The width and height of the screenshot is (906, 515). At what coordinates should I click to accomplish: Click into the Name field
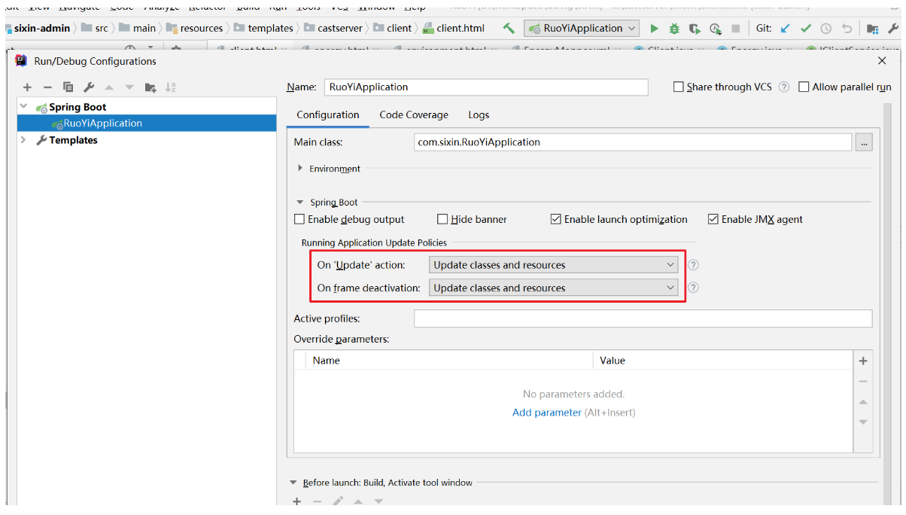click(x=486, y=87)
